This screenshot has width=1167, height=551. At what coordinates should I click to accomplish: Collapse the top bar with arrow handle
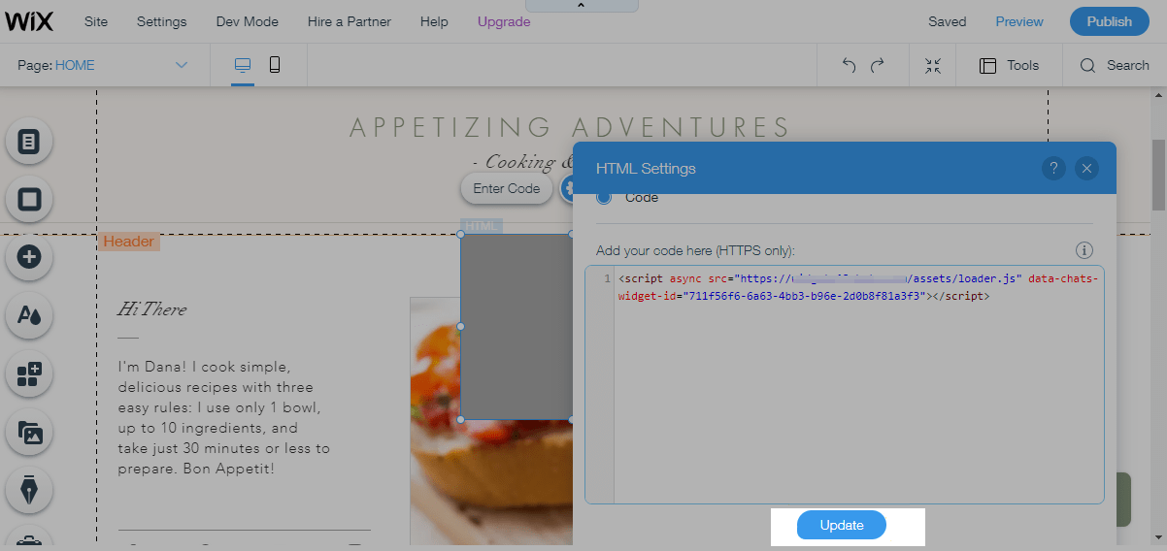click(582, 6)
